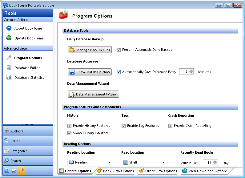The image size is (245, 178).
Task: Open the Authors navigation pane
Action: [28, 131]
